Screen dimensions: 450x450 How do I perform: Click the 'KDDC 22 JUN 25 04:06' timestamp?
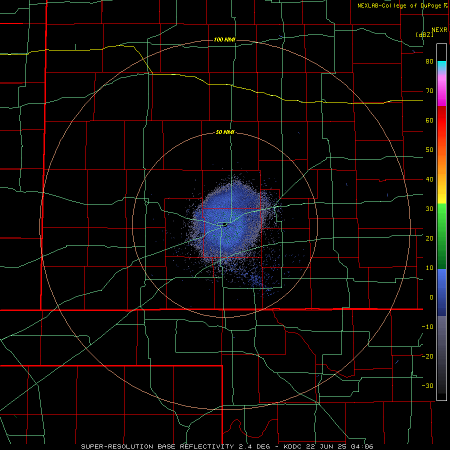328,446
